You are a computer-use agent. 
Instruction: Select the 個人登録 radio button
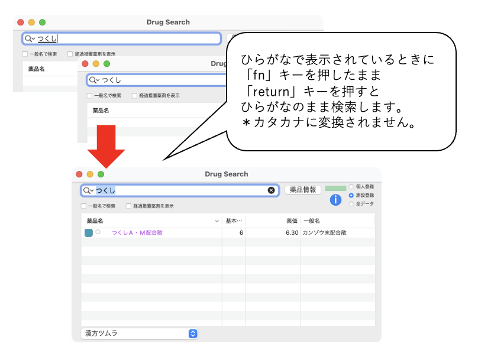[x=351, y=186]
